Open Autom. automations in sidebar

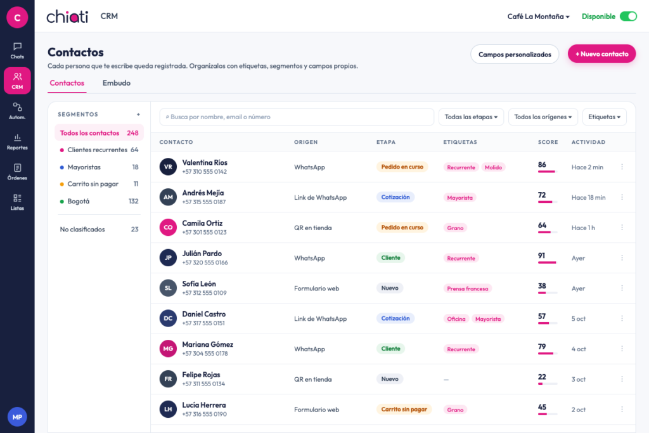click(x=17, y=111)
